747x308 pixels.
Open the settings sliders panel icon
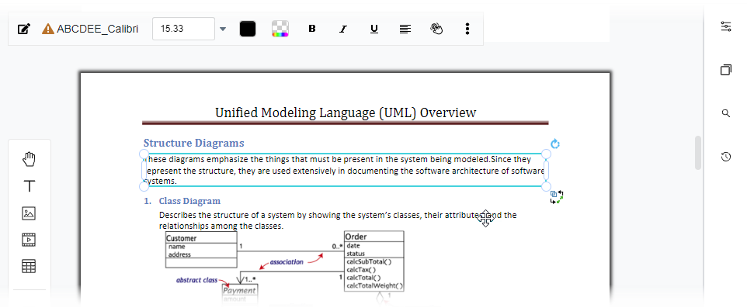(725, 26)
